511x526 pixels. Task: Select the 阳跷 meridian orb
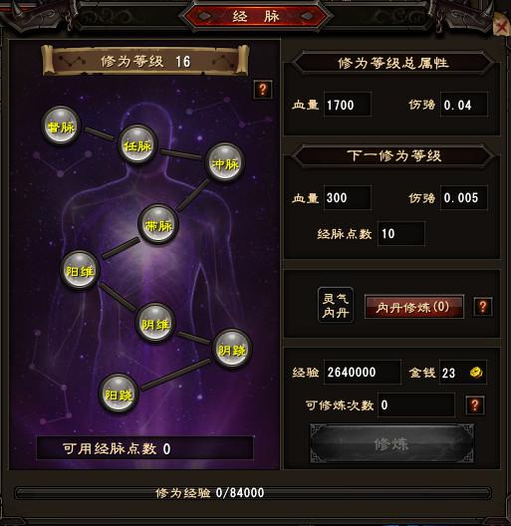[119, 394]
